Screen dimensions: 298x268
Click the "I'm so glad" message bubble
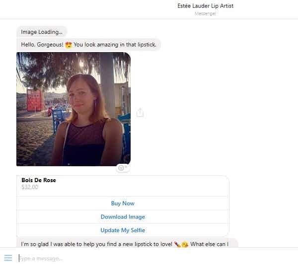pos(127,243)
